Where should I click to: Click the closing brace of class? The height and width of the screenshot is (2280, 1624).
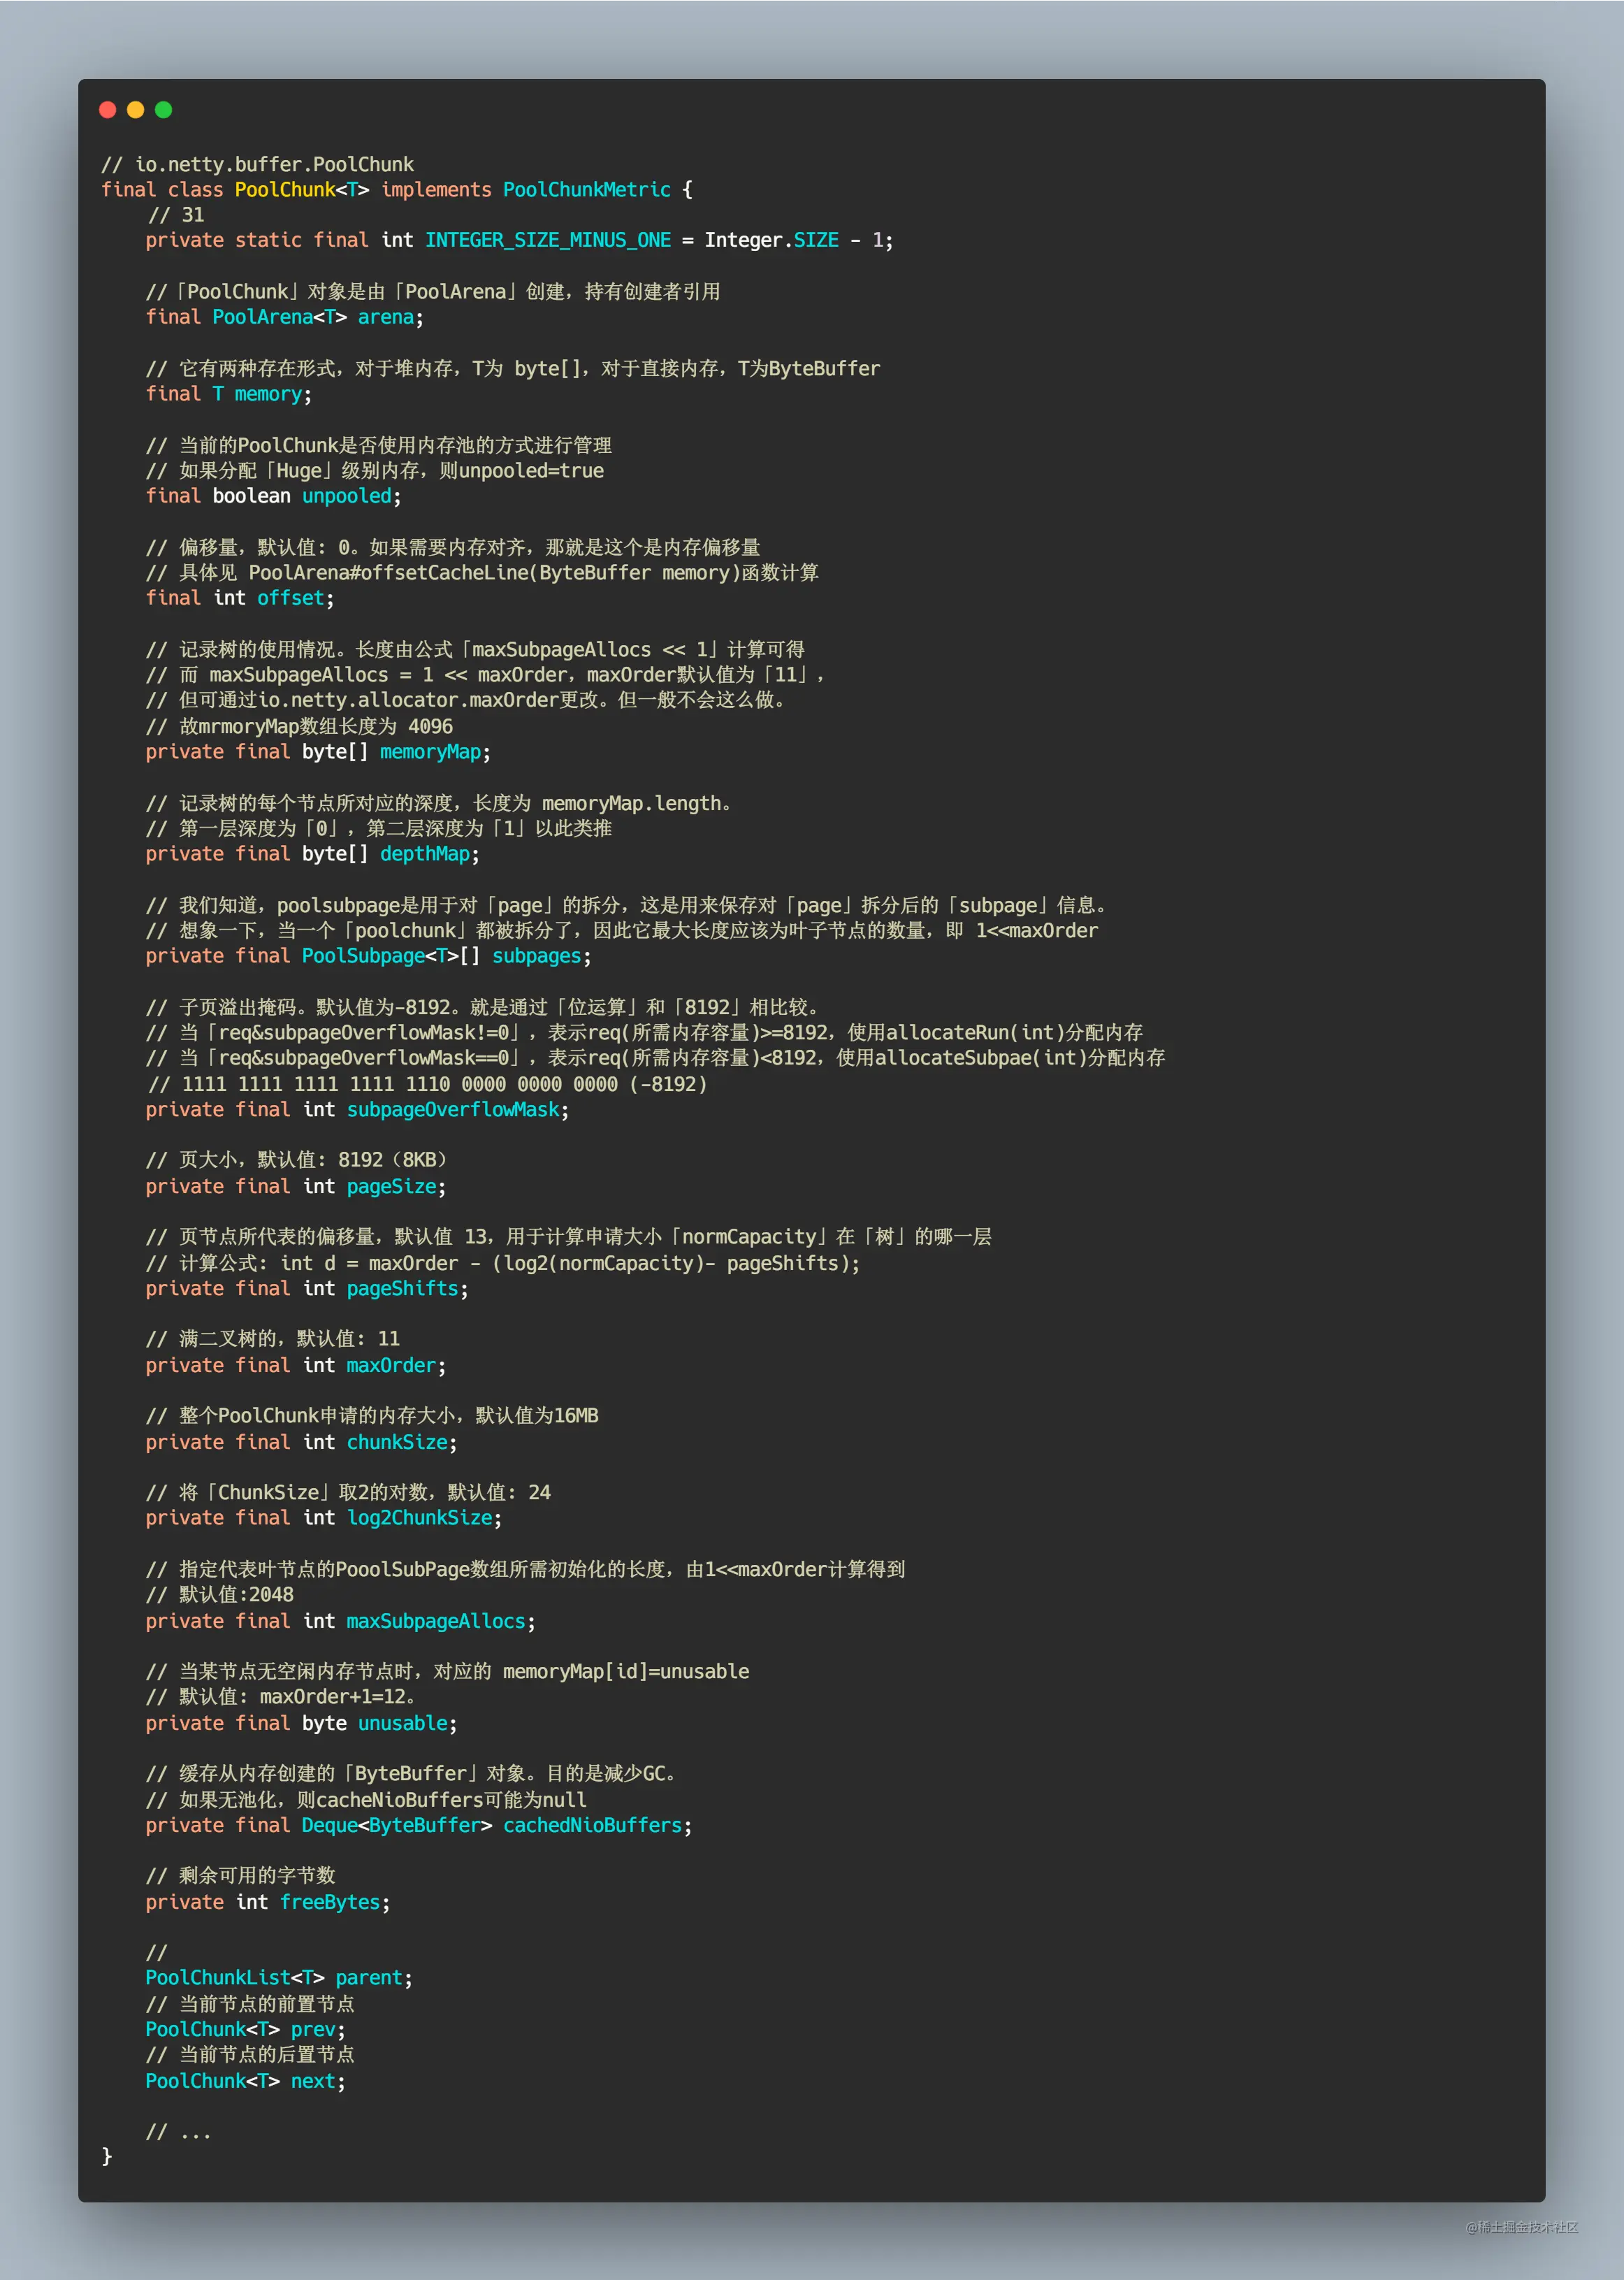[107, 2157]
